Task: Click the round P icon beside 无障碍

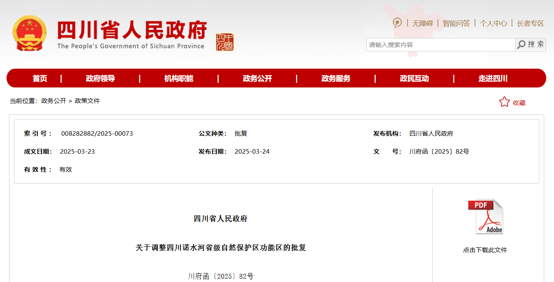Action: pos(397,23)
